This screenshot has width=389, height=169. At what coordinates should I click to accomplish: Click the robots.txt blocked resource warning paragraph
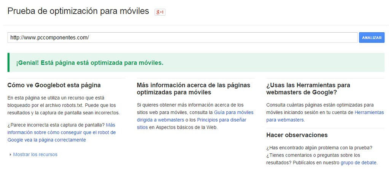click(64, 105)
